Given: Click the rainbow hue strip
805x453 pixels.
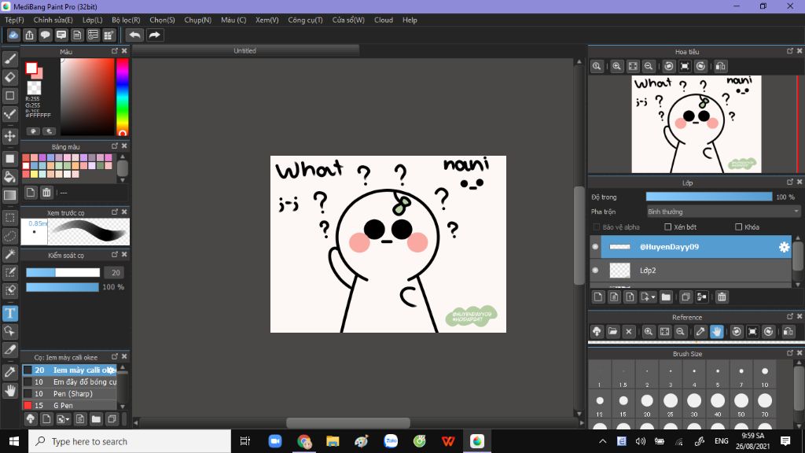Looking at the screenshot, I should [122, 97].
